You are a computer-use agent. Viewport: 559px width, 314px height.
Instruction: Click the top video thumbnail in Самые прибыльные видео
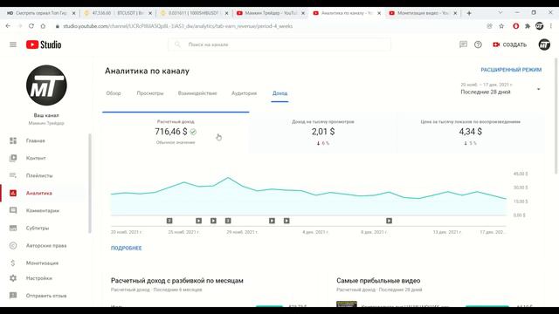click(347, 304)
